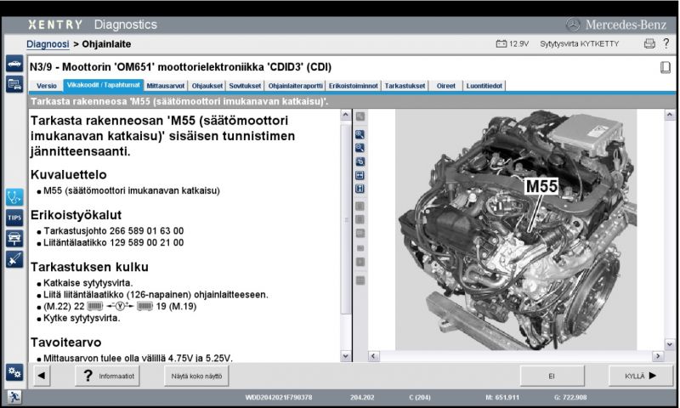Click the Diagnoosi breadcrumb link

tap(48, 43)
